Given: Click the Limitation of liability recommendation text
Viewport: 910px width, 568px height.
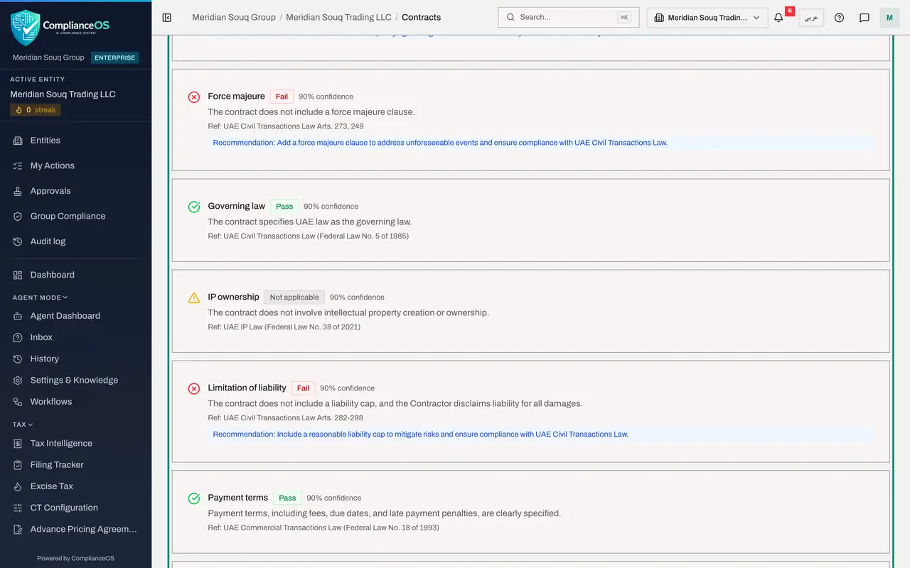Looking at the screenshot, I should click(421, 434).
